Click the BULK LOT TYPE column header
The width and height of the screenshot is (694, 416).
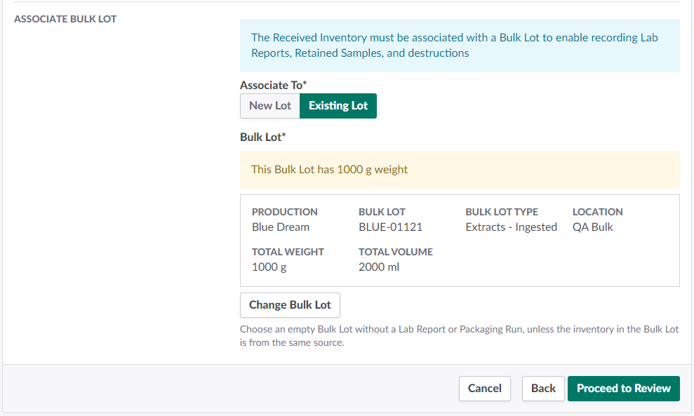[501, 212]
